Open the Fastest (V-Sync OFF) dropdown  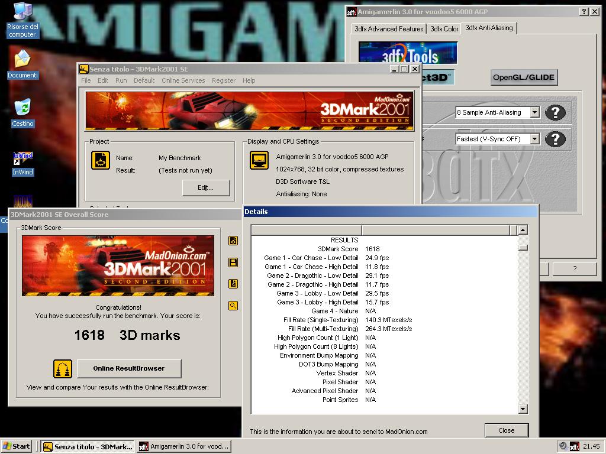click(x=534, y=139)
